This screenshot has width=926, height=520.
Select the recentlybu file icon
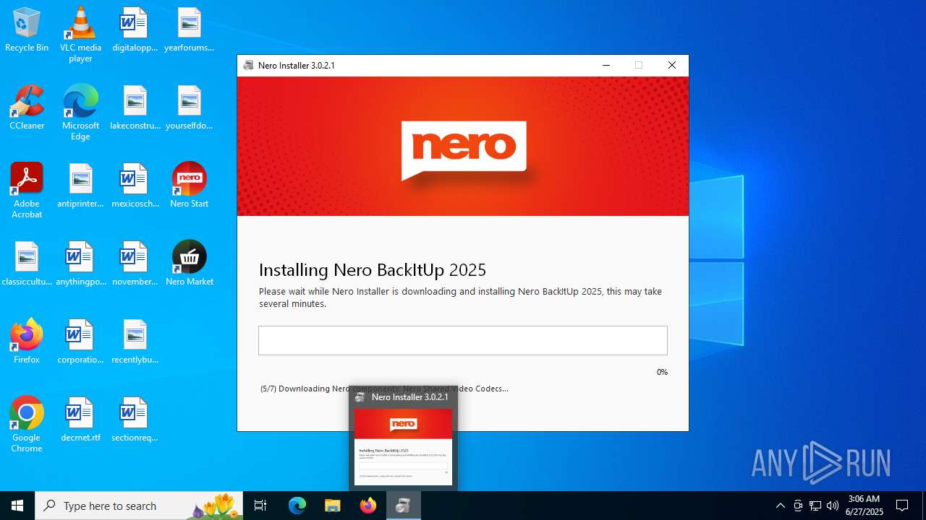pyautogui.click(x=135, y=342)
